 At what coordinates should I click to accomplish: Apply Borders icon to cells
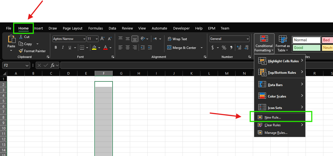82,48
